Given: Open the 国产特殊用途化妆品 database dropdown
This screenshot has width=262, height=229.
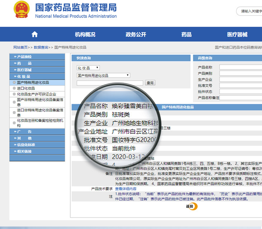Looking at the screenshot, I should (103, 75).
